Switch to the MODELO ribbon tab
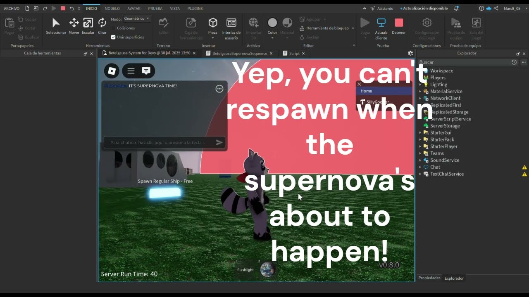The image size is (529, 297). tap(112, 8)
